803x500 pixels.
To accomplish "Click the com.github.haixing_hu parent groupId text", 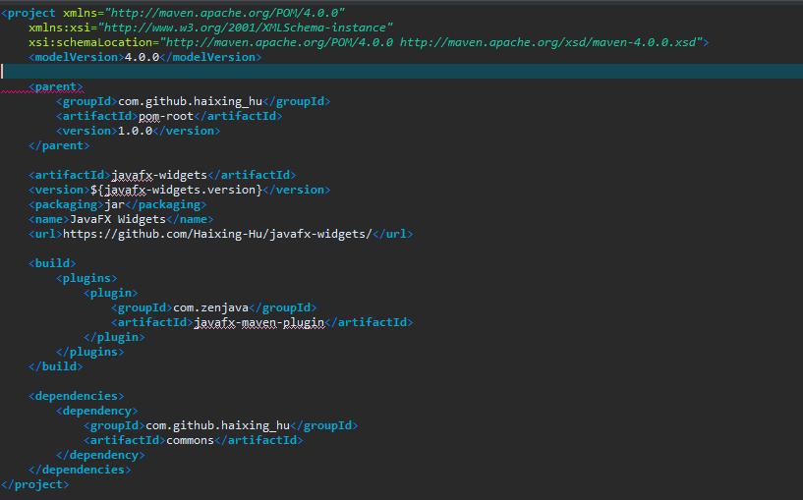I will (190, 101).
